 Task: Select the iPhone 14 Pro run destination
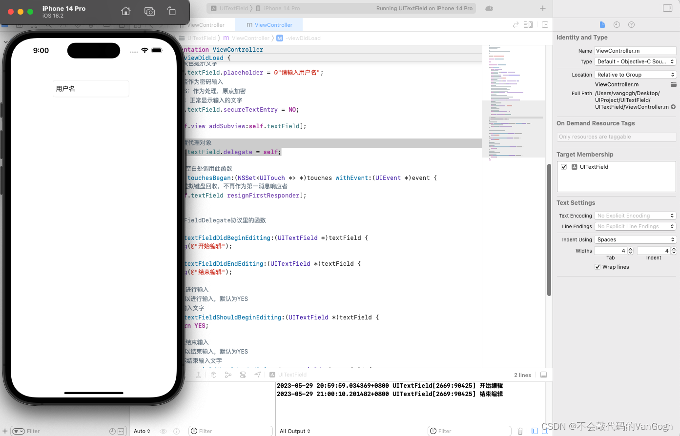click(x=278, y=8)
